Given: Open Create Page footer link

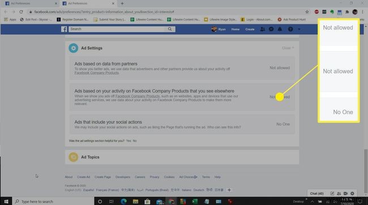Looking at the screenshot, I should coord(103,177).
